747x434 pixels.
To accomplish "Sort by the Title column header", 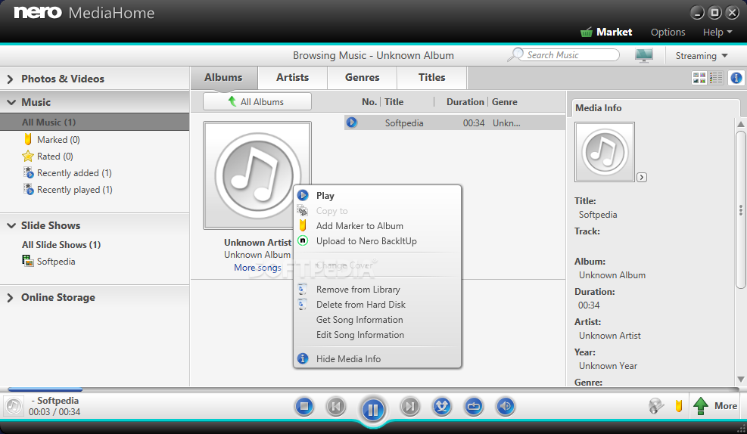I will pos(394,102).
